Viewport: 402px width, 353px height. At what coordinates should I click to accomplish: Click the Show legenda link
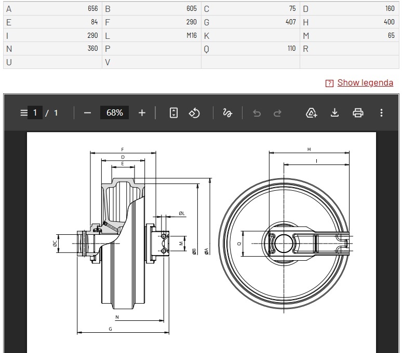365,82
